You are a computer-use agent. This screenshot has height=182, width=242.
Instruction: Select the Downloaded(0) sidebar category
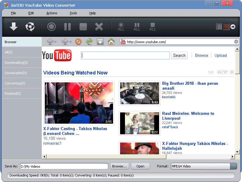coord(22,73)
